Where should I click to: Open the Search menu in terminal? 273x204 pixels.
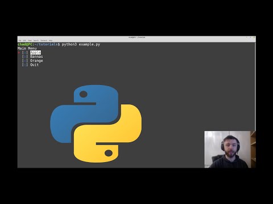point(36,40)
